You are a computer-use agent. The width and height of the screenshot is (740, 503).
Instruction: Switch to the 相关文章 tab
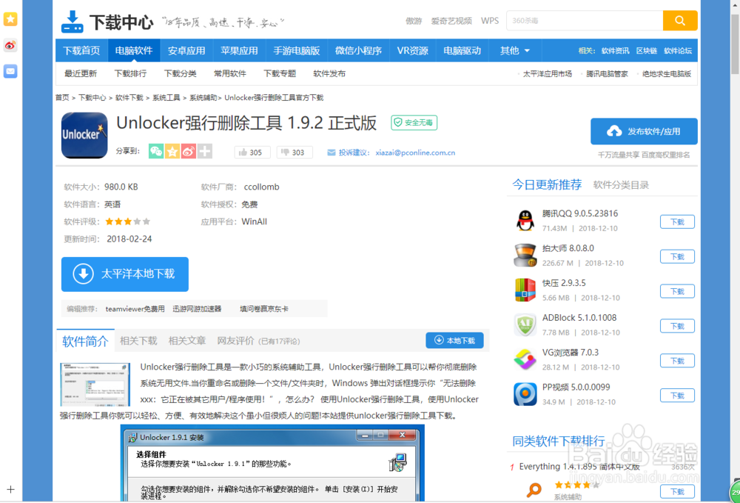(187, 341)
